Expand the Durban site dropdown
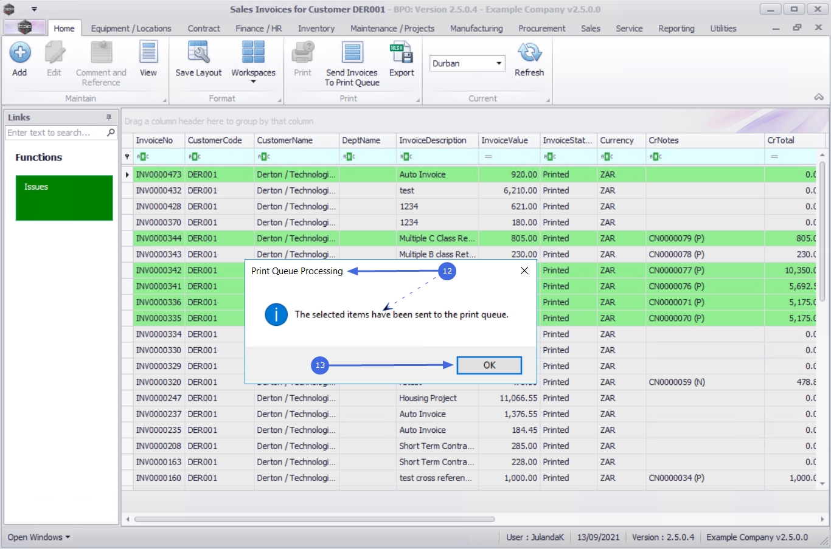The height and width of the screenshot is (549, 831). (x=499, y=63)
